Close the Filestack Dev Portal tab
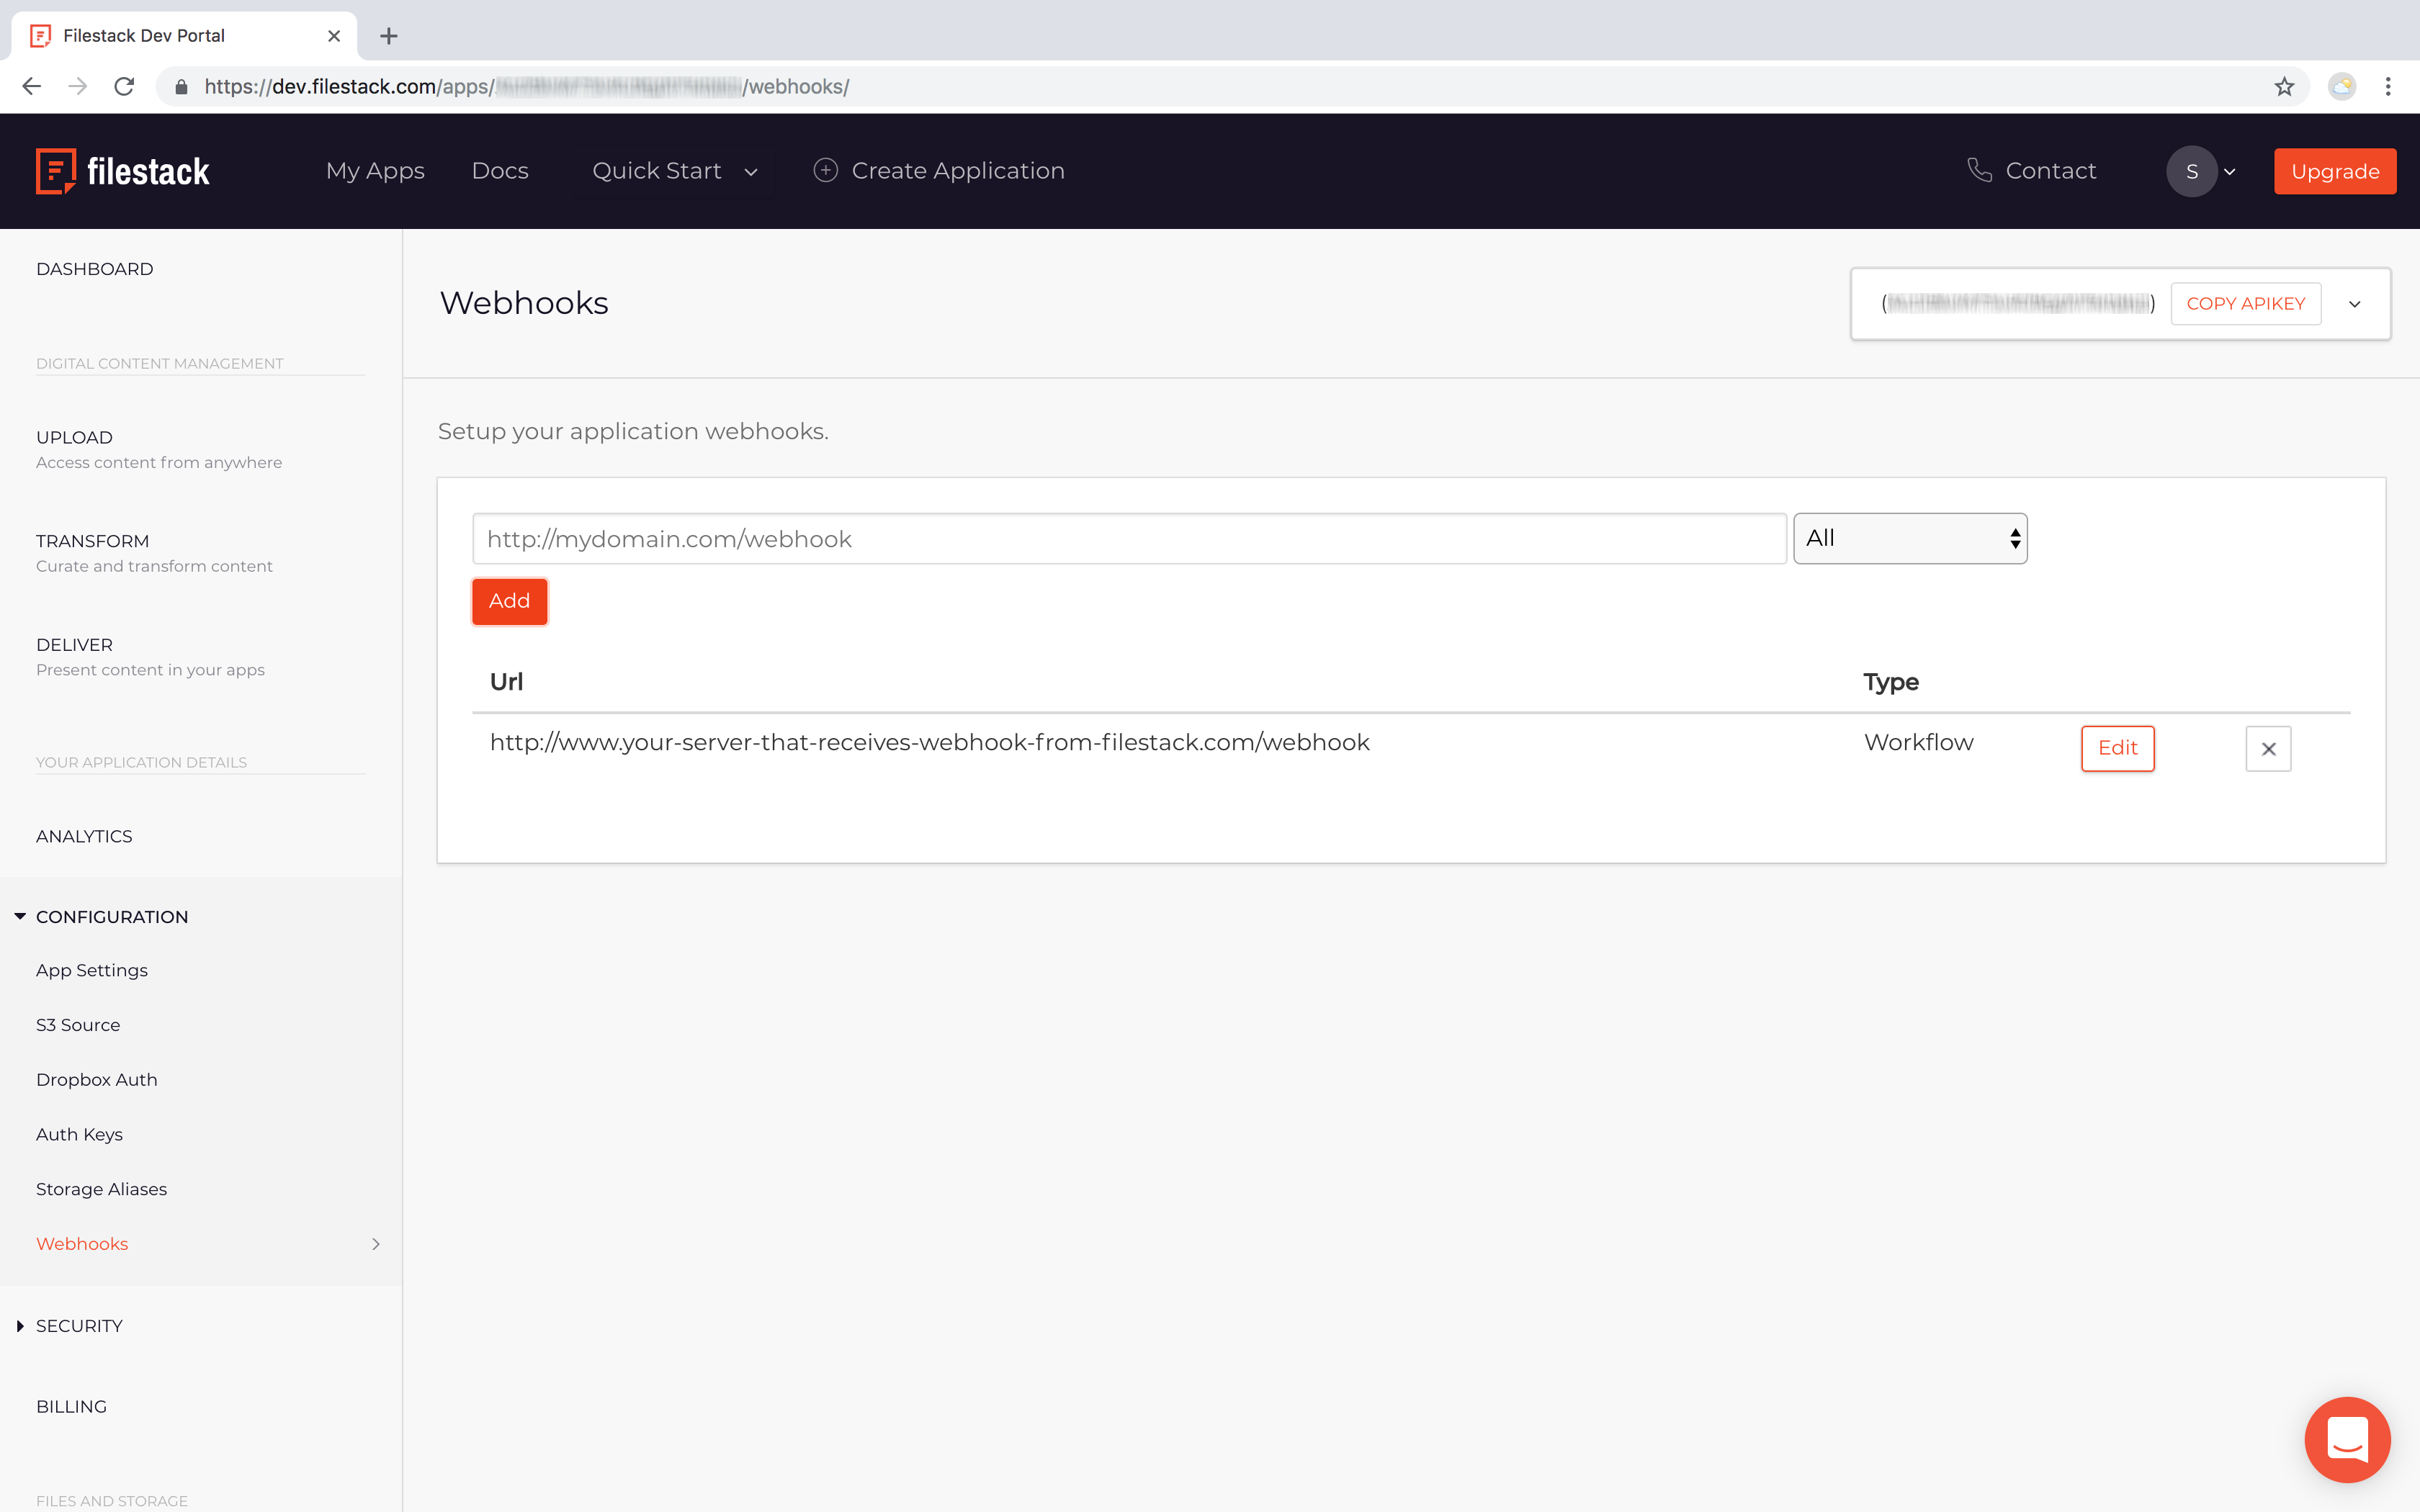This screenshot has height=1512, width=2420. click(x=334, y=36)
